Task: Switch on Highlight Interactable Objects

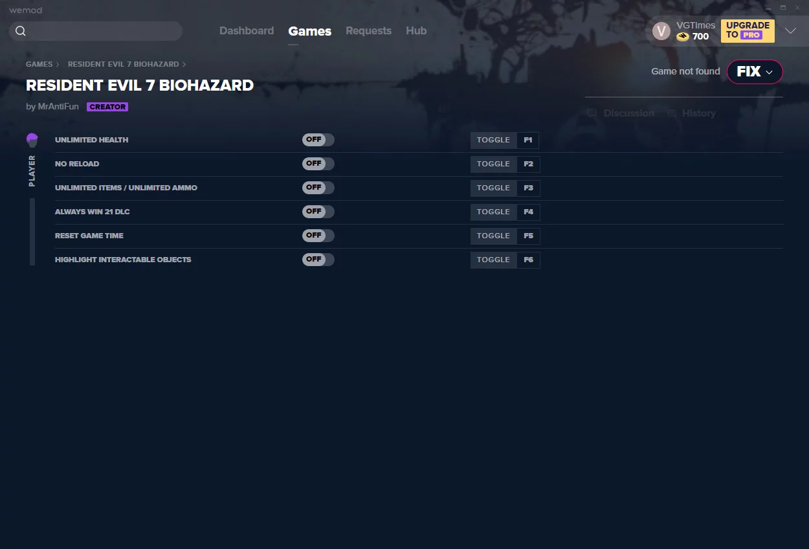Action: 318,260
